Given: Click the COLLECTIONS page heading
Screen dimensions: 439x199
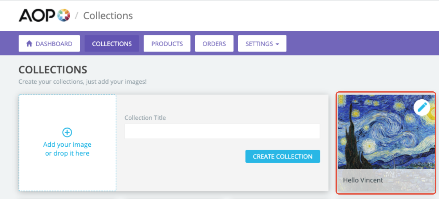Looking at the screenshot, I should [53, 70].
